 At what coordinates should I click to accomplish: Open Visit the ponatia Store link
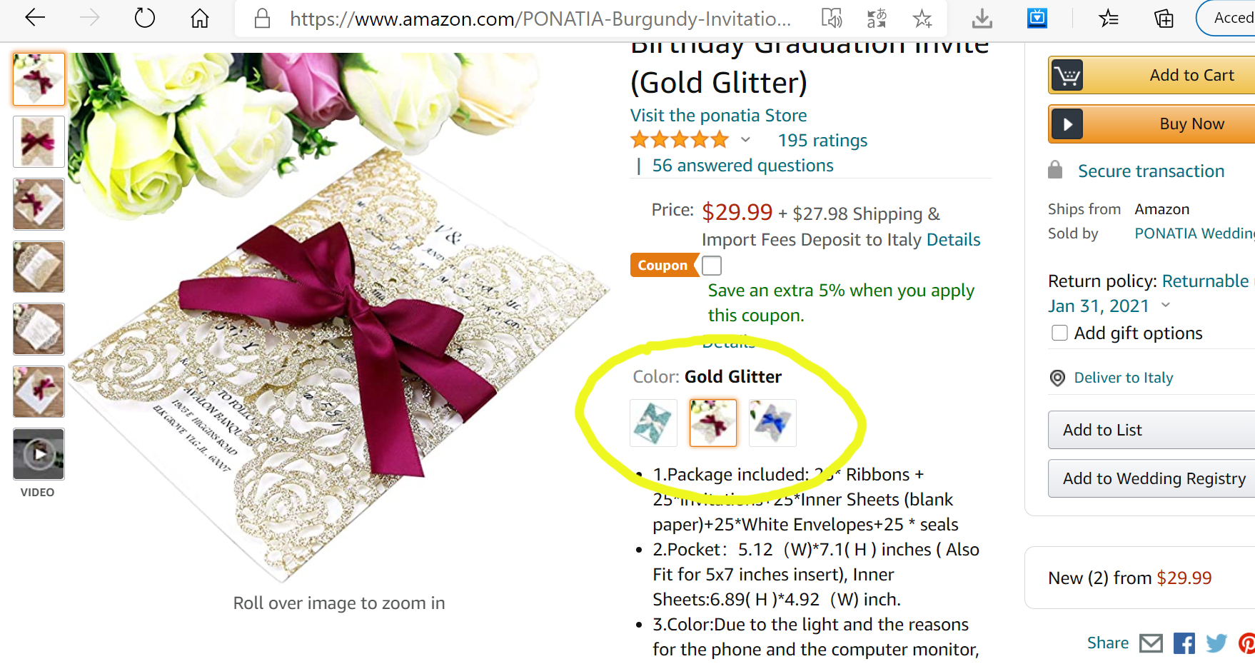tap(718, 116)
